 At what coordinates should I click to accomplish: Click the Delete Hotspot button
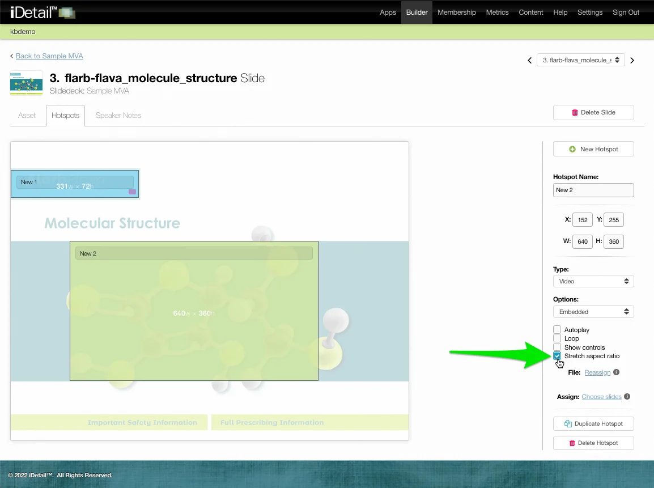click(593, 443)
